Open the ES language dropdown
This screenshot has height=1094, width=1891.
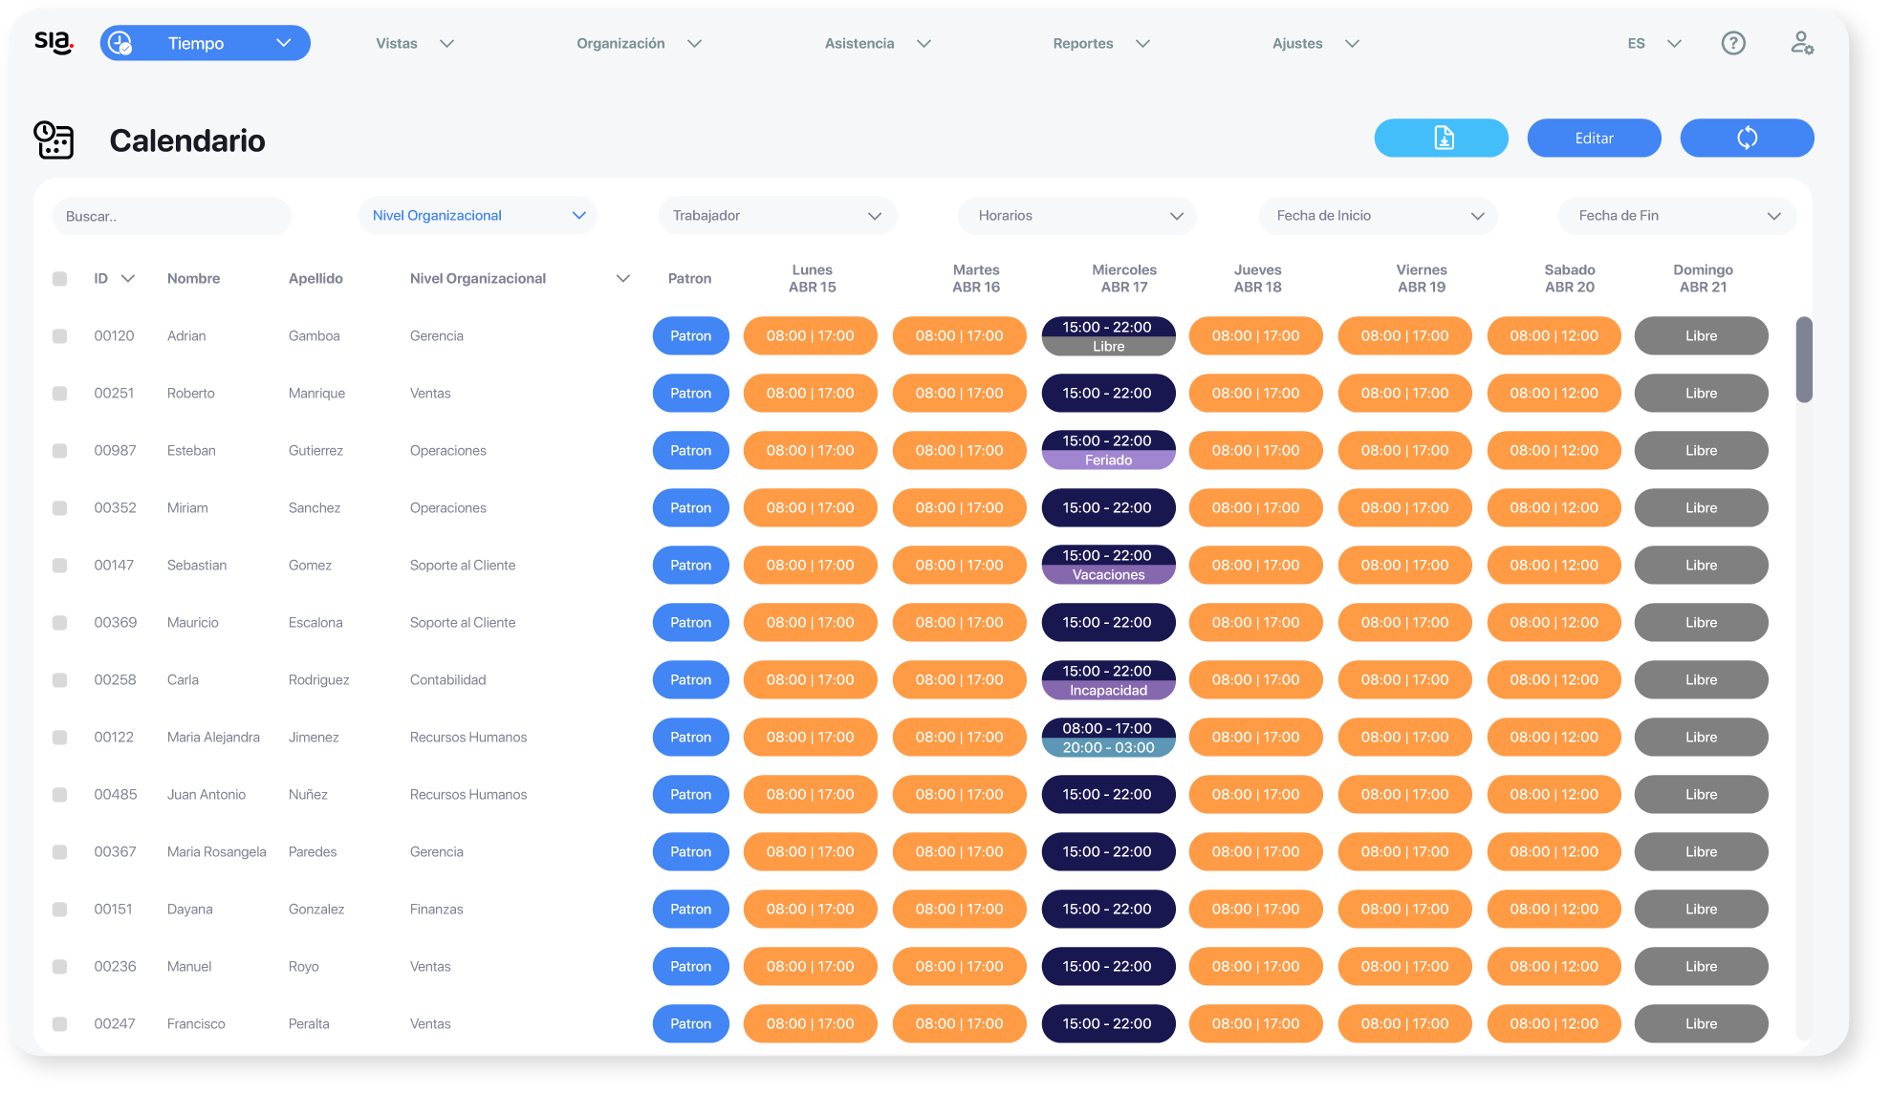coord(1654,44)
